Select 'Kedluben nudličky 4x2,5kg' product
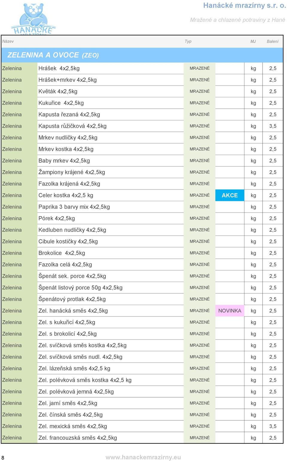The width and height of the screenshot is (287, 461). coord(72,230)
